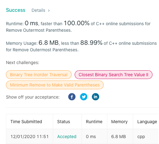Click the 12/01/2020 11:51 submission cell

(x=30, y=137)
